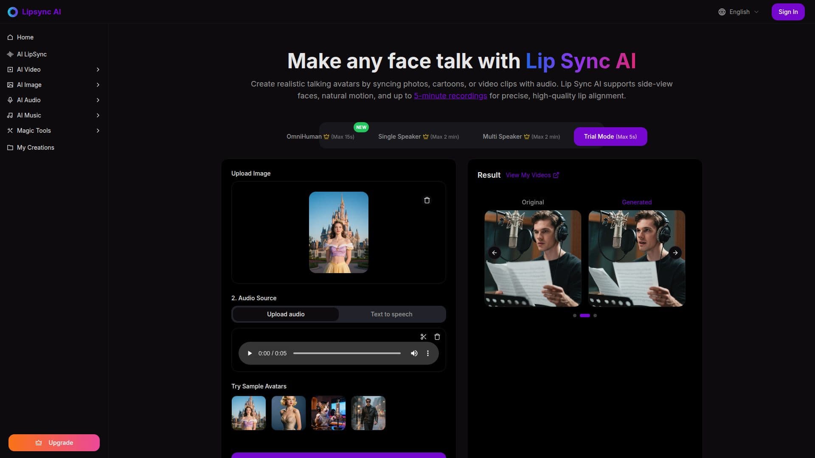Open audio player more options menu
Viewport: 815px width, 458px height.
click(x=428, y=353)
